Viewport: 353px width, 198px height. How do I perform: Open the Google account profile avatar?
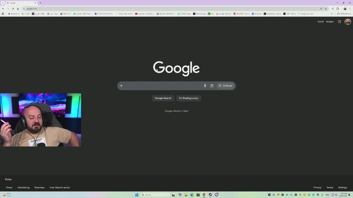(347, 21)
